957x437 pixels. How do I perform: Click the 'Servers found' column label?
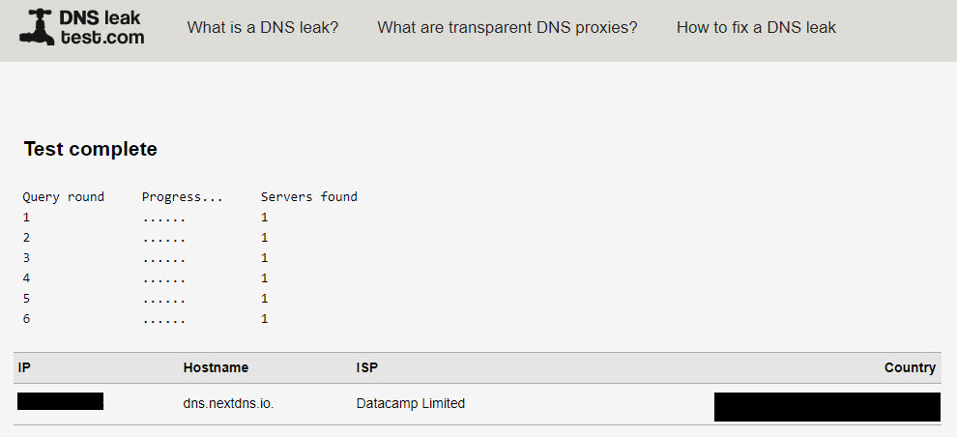308,197
